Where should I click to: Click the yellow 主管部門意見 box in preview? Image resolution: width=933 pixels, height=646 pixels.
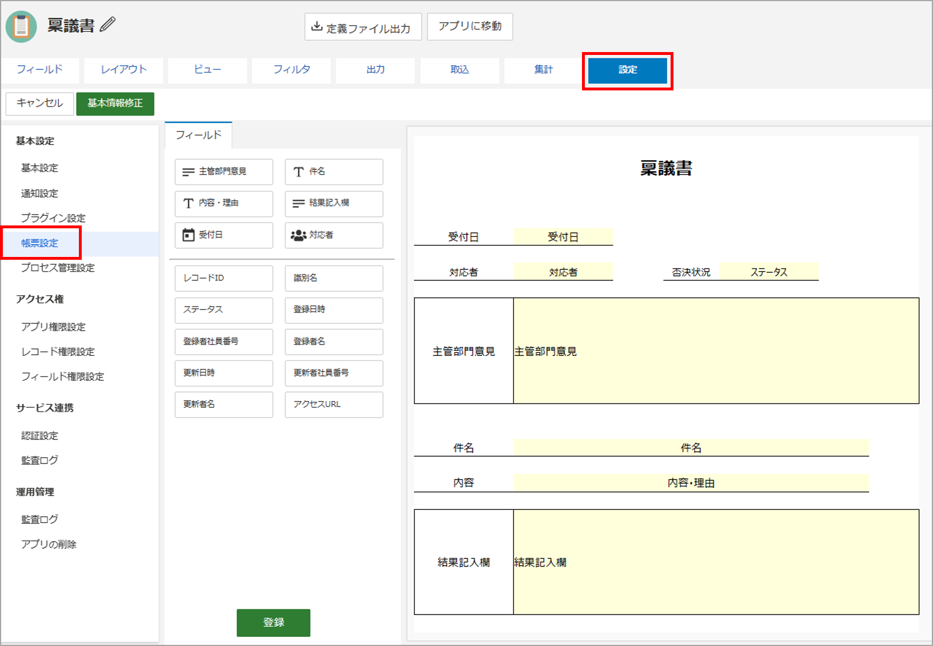click(x=716, y=351)
